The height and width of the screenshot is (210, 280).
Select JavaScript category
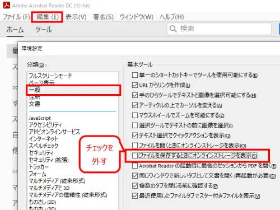coord(40,118)
